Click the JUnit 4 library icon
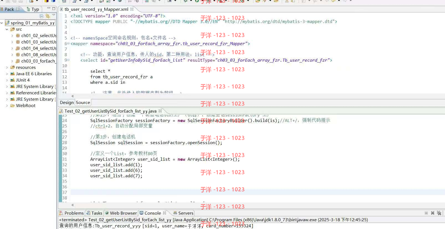The height and width of the screenshot is (229, 445). pyautogui.click(x=12, y=80)
